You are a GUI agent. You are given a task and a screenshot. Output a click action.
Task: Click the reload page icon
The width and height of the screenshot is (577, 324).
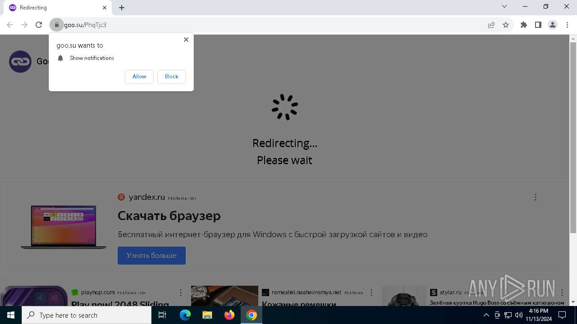(x=39, y=25)
